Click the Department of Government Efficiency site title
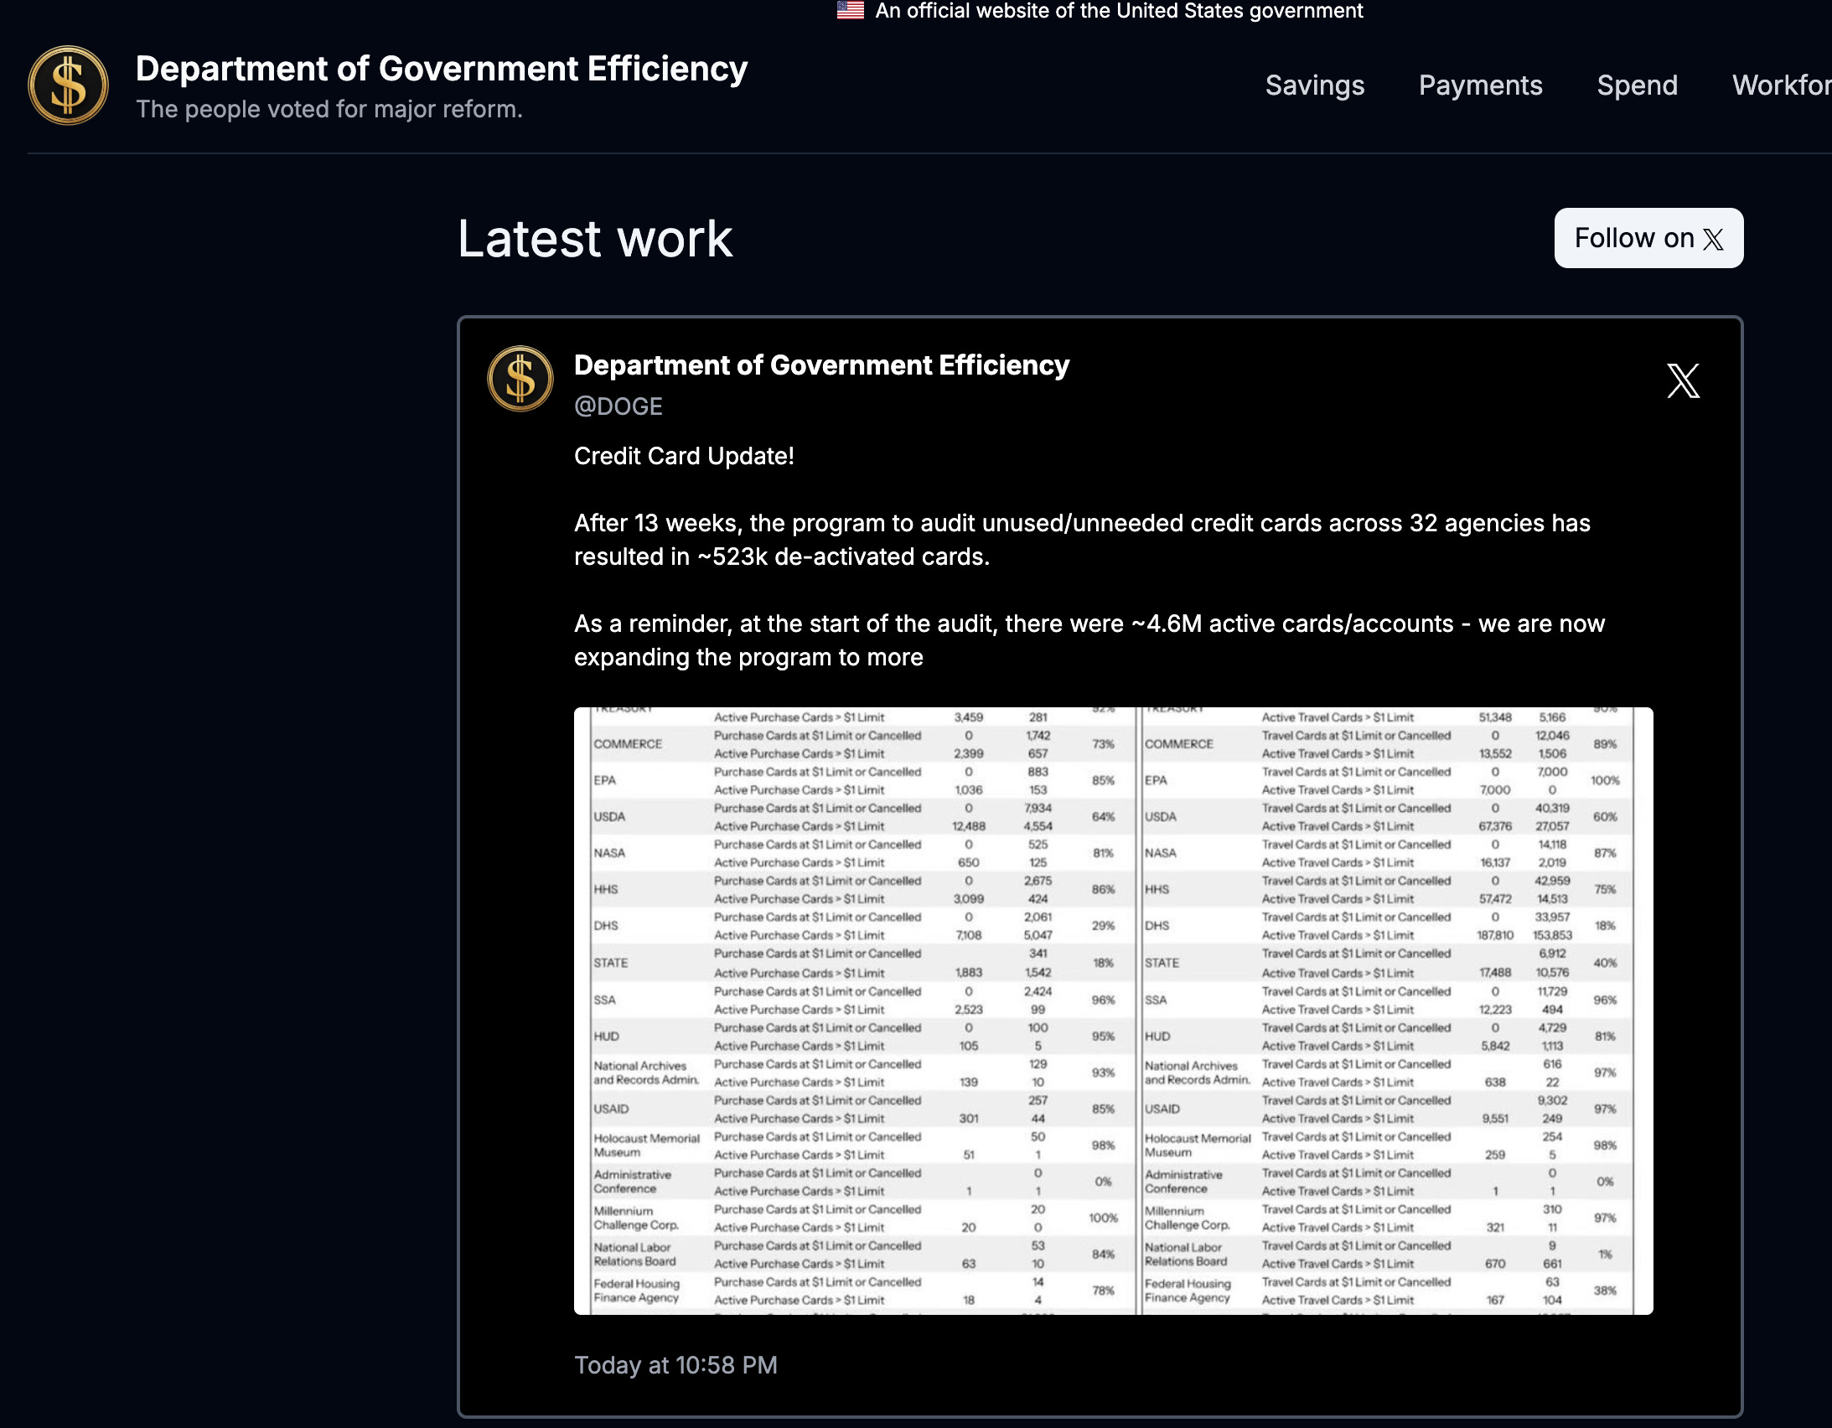 (x=441, y=69)
